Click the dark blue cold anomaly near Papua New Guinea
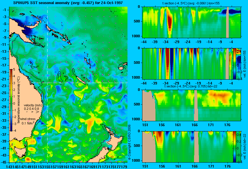The height and width of the screenshot is (169, 248). (28, 30)
